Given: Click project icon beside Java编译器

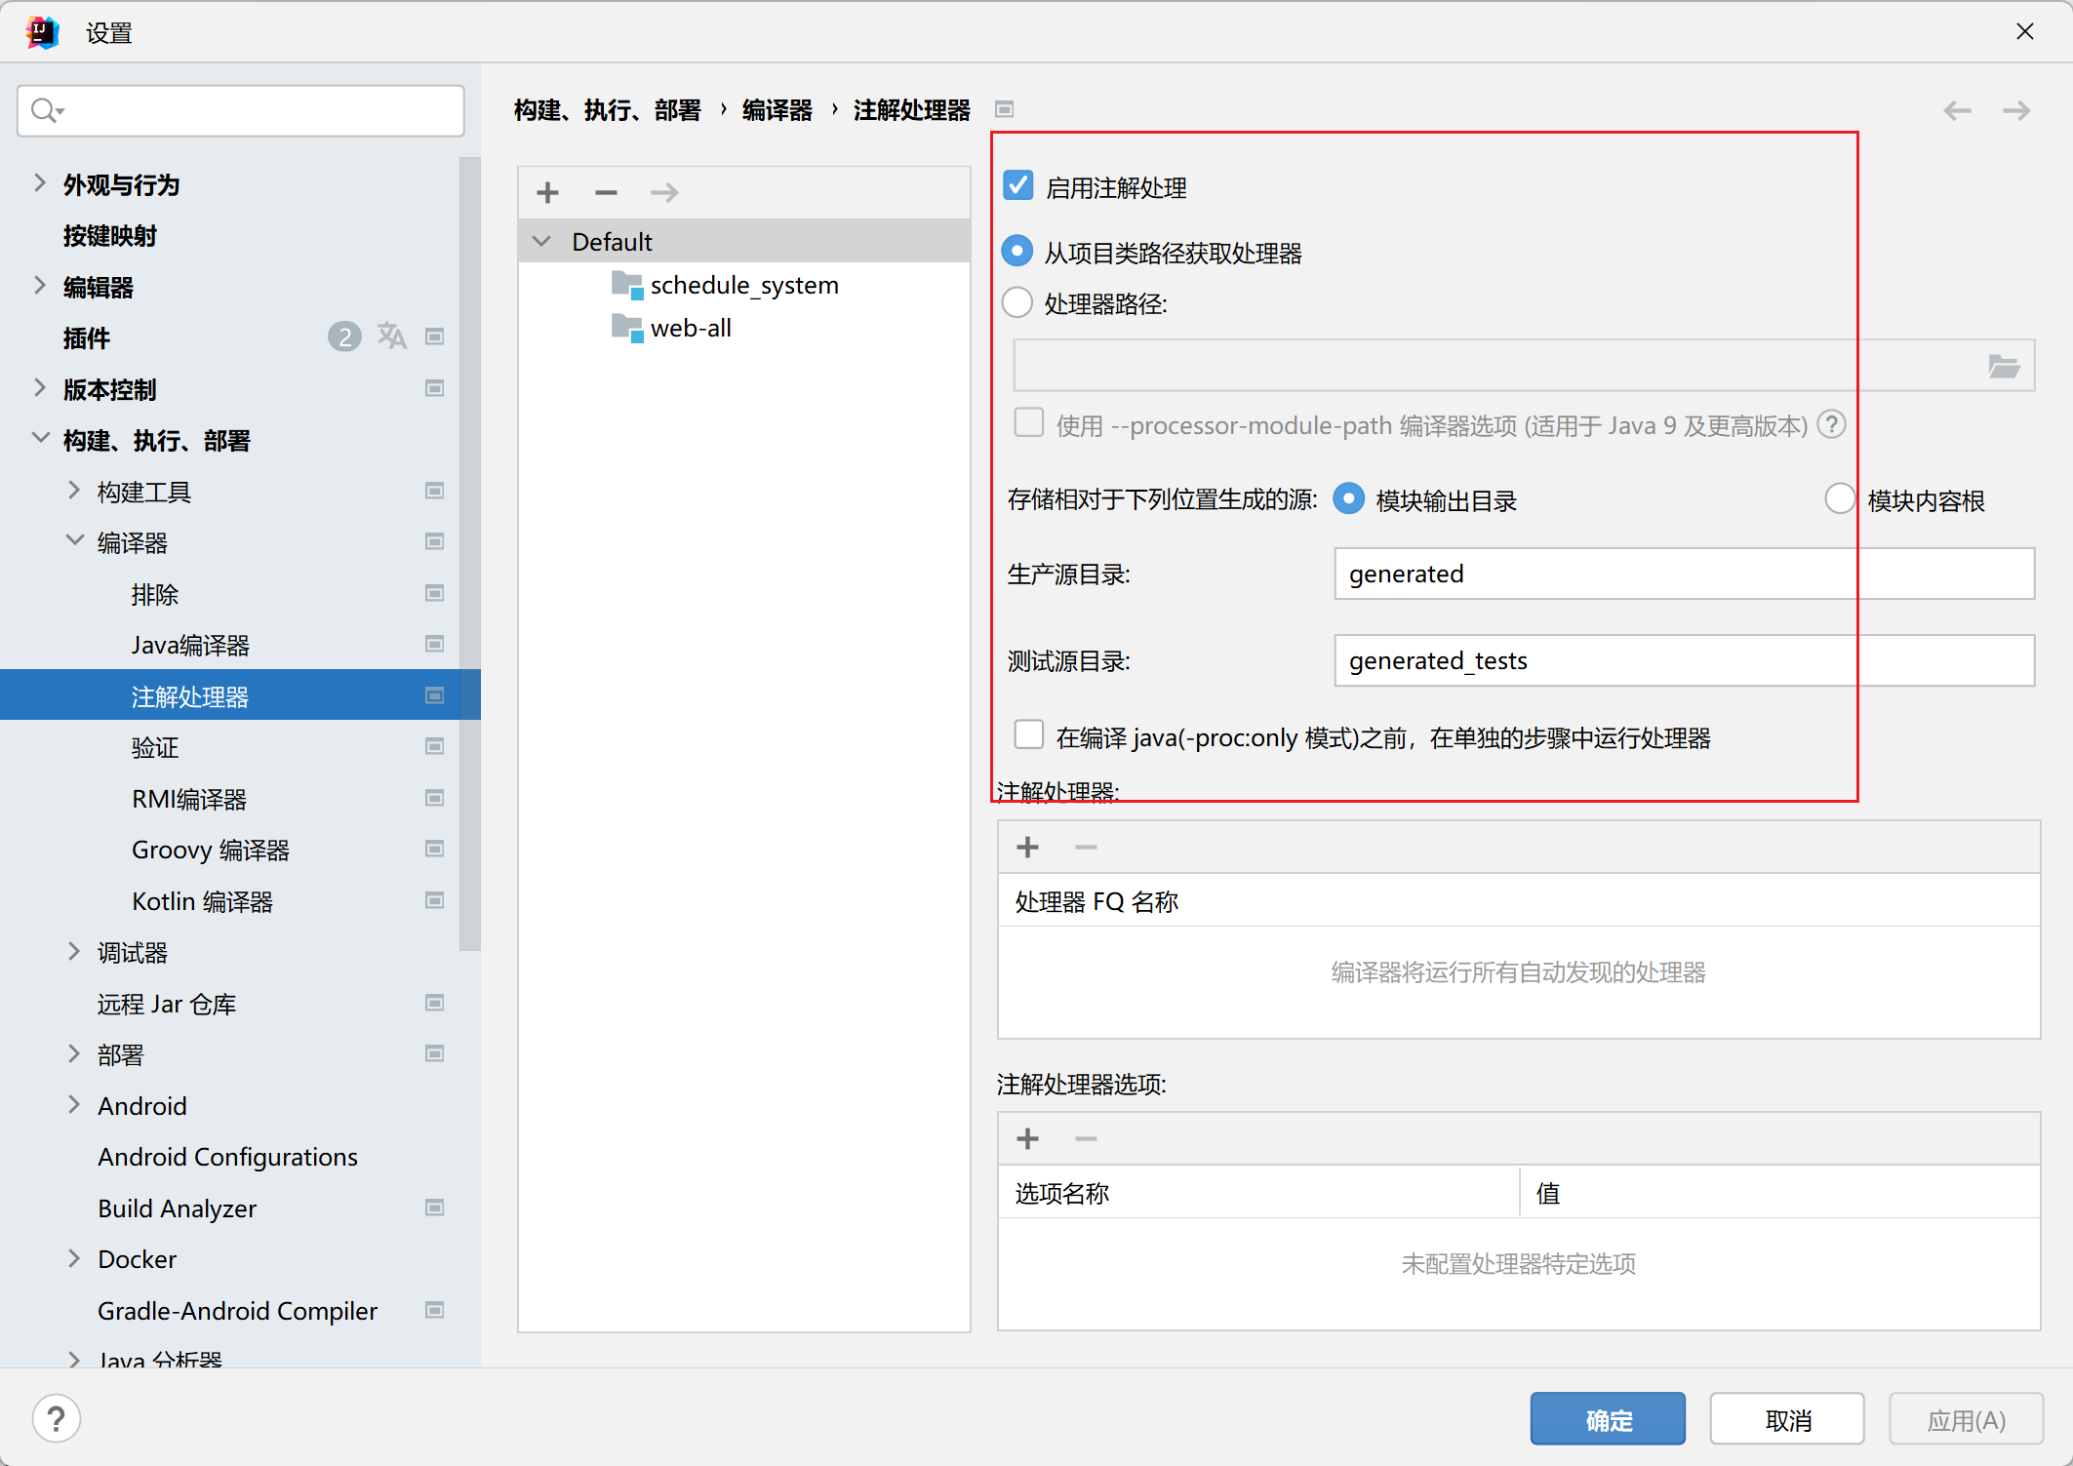Looking at the screenshot, I should 435,644.
